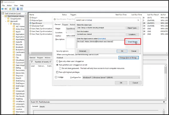Open the GoogleSystem folder icon in tree
The image size is (169, 115).
click(8, 19)
